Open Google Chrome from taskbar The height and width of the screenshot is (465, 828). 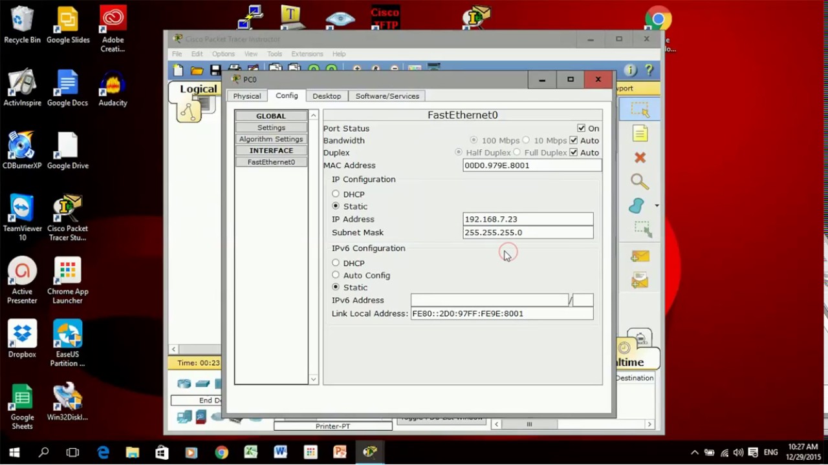[221, 452]
